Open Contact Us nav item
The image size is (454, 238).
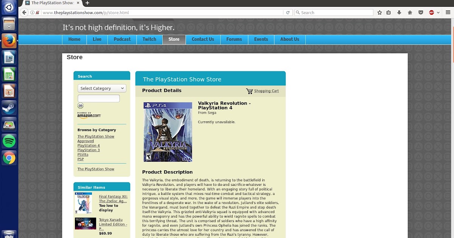click(x=203, y=39)
